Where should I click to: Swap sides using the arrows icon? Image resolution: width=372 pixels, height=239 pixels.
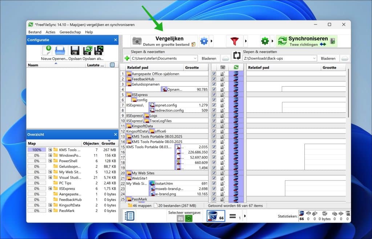pos(237,56)
